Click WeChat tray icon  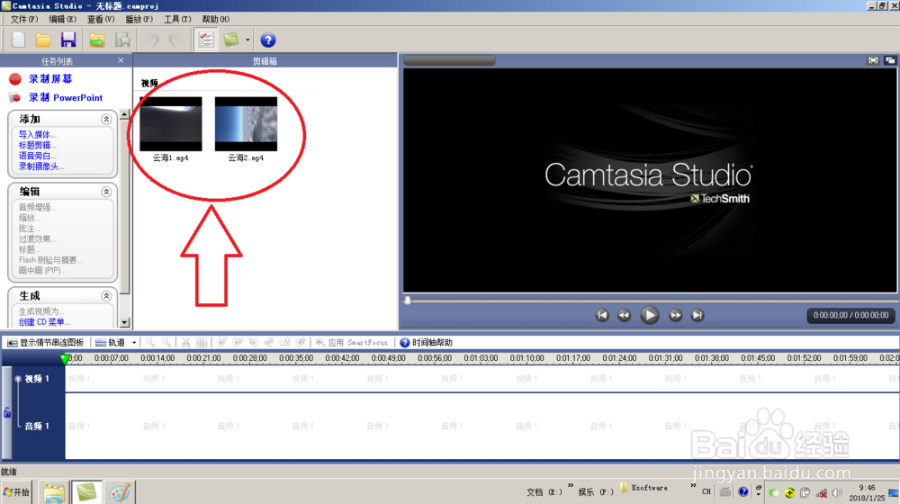[x=774, y=492]
